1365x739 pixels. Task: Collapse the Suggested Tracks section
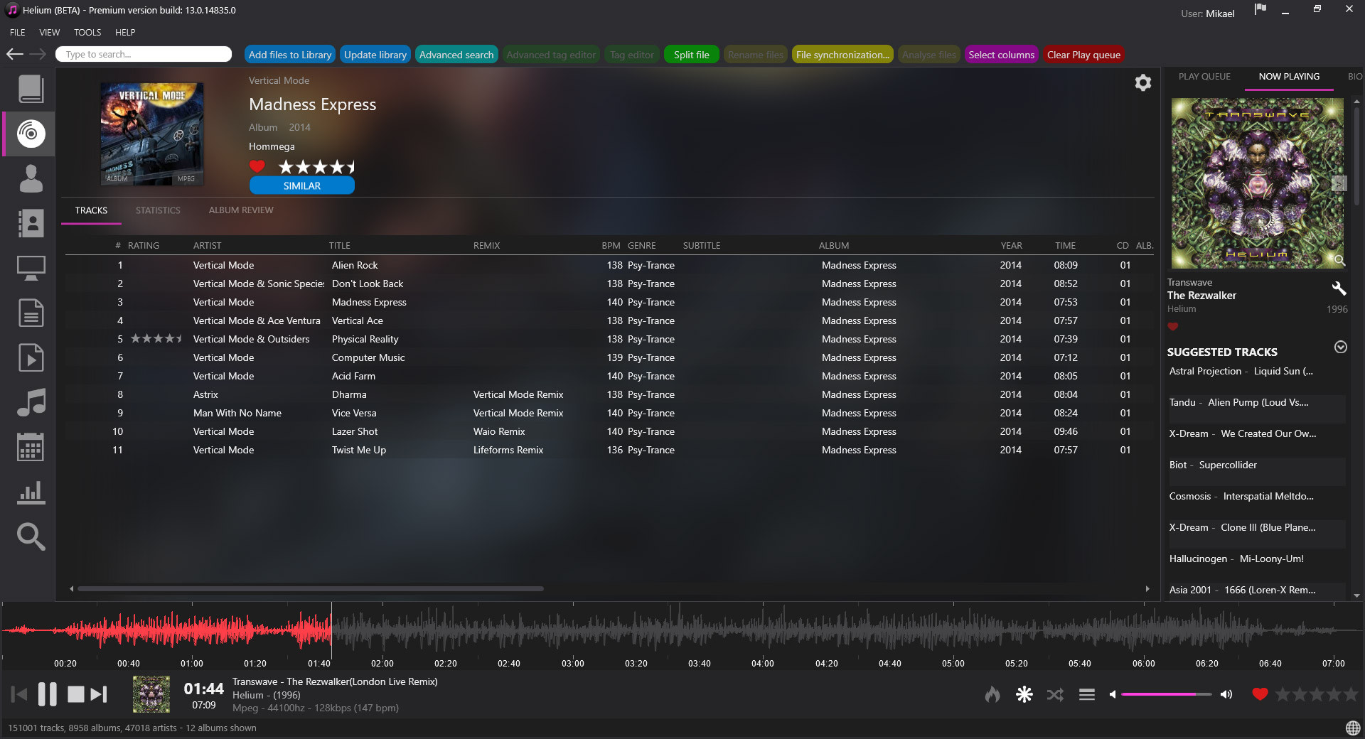coord(1340,347)
